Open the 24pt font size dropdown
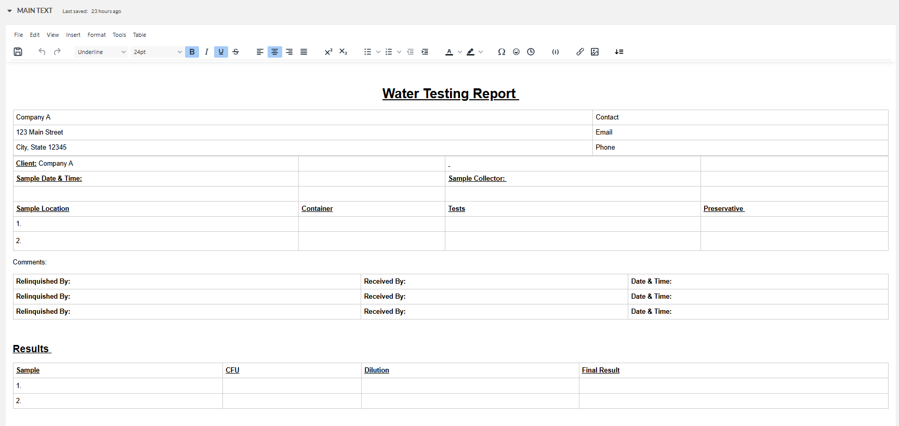 [x=157, y=52]
